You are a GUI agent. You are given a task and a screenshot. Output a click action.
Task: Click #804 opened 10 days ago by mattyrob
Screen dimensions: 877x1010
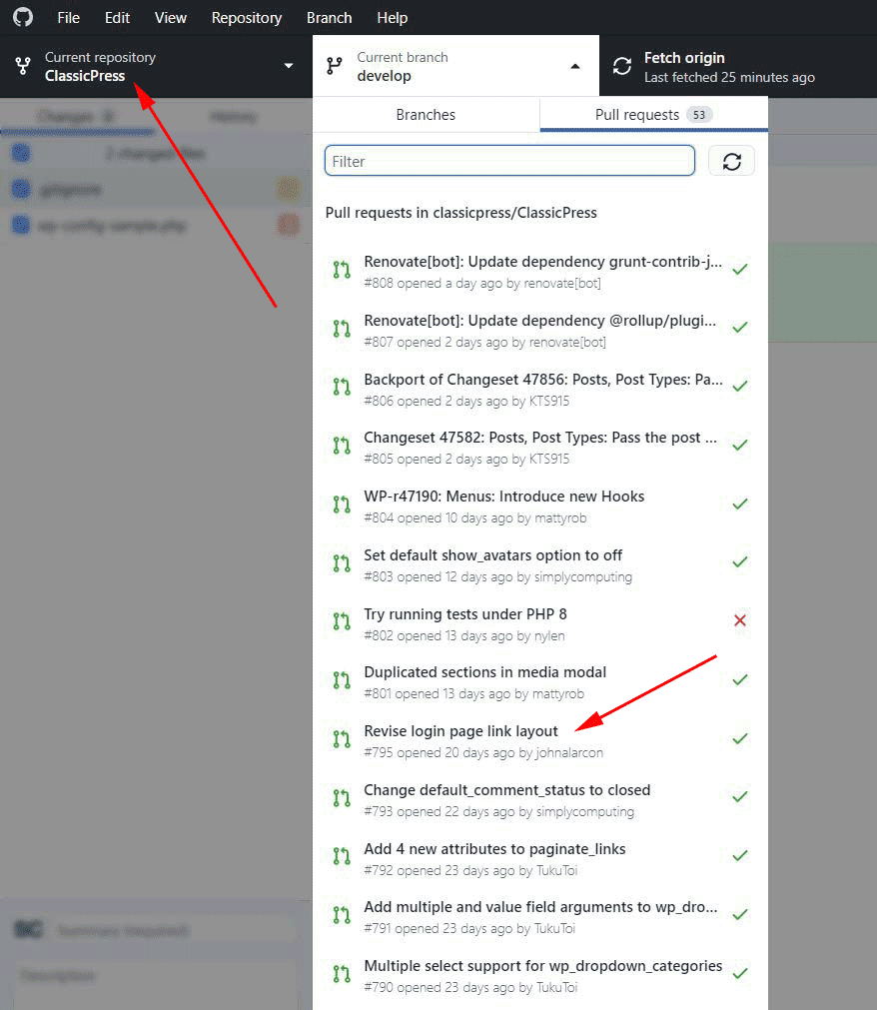pos(475,517)
